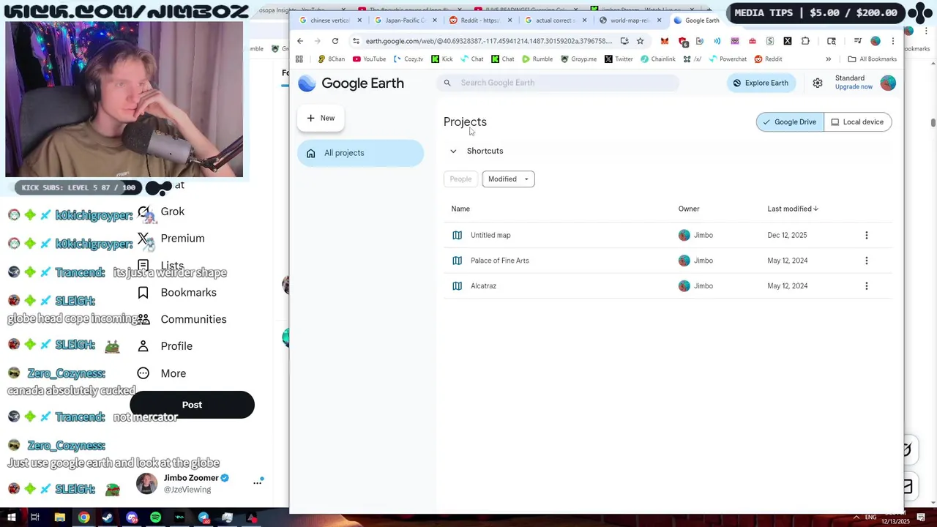
Task: Click the X extension icon in toolbar
Action: pyautogui.click(x=788, y=41)
